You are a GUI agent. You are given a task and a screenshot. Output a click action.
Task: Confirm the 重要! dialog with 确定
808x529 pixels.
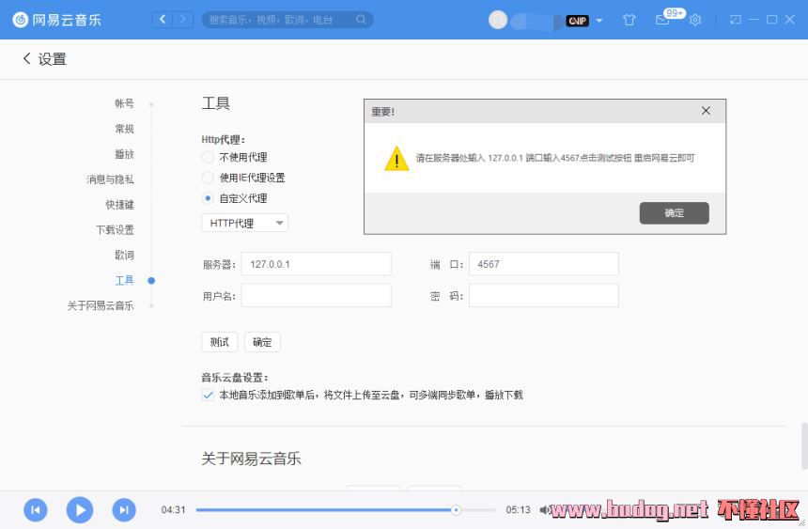pyautogui.click(x=674, y=213)
